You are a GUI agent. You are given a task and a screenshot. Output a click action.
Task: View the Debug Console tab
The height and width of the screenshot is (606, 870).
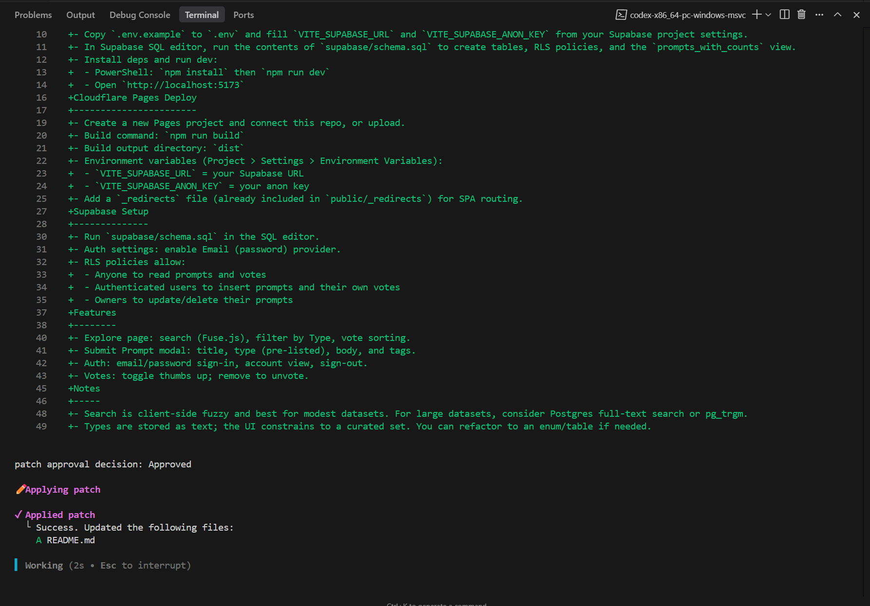(140, 15)
